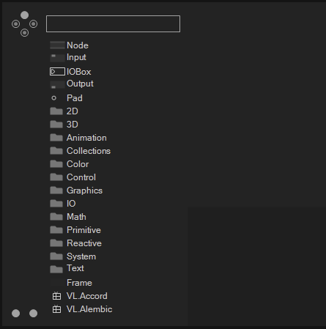Choose the IOBox icon

(x=57, y=72)
